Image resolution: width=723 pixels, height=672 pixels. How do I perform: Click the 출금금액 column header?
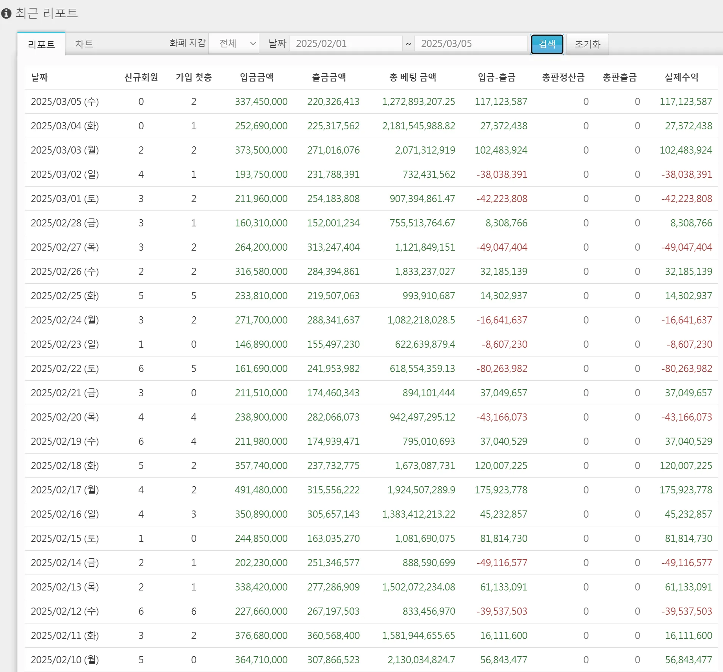pos(329,77)
